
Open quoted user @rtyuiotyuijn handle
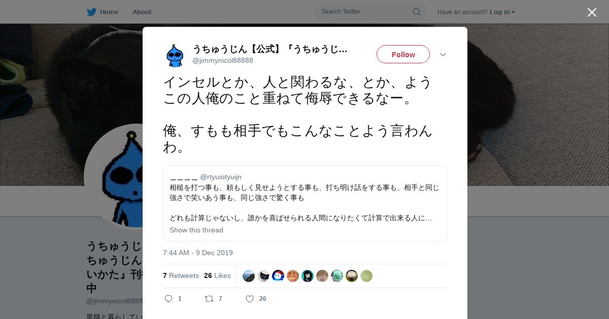221,177
